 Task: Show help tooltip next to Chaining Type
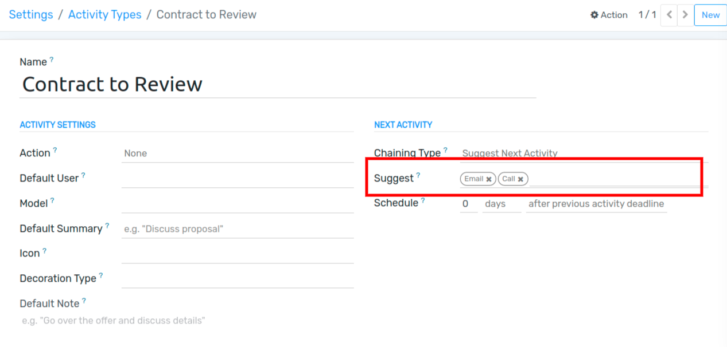(x=445, y=150)
